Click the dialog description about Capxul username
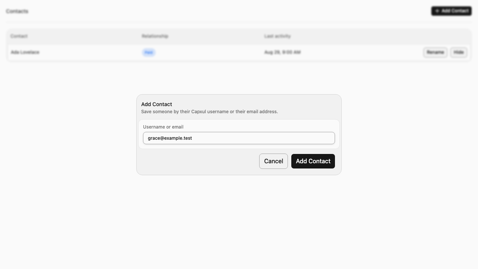478x269 pixels. (x=209, y=112)
